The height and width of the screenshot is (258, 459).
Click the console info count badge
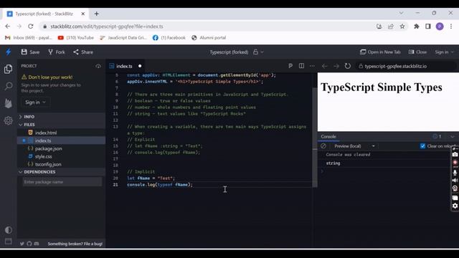[437, 137]
